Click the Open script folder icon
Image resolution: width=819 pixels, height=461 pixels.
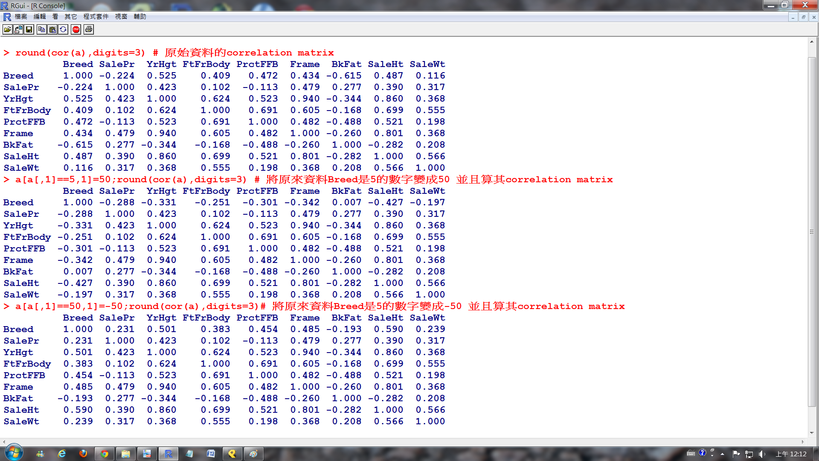pos(7,29)
